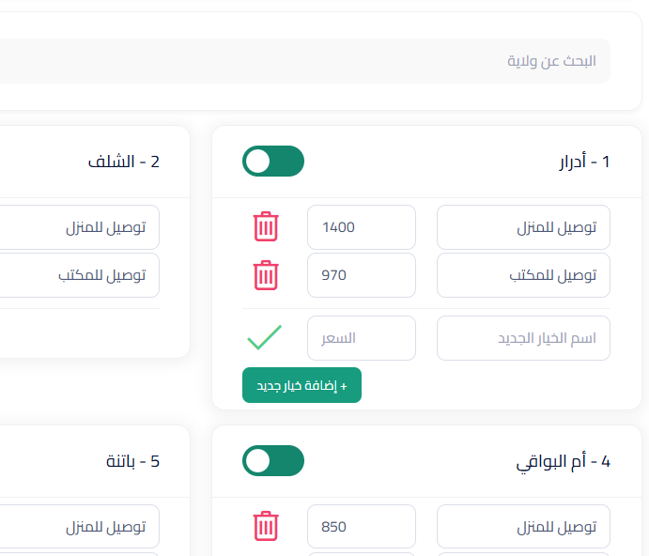The height and width of the screenshot is (556, 649).
Task: Click the السعر new price field
Action: click(x=362, y=338)
